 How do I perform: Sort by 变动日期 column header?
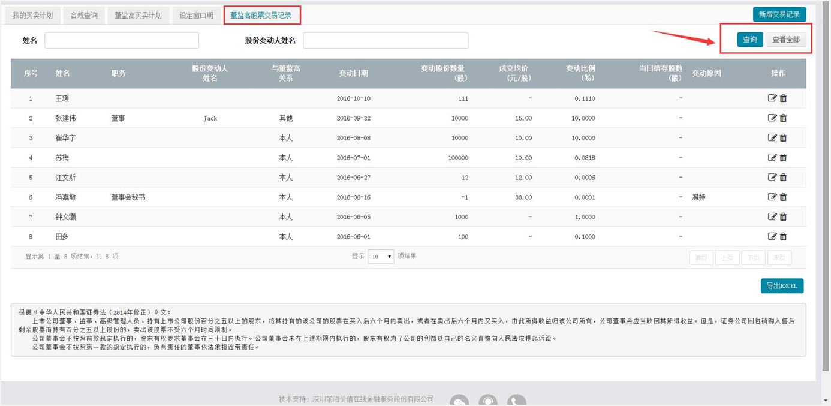pyautogui.click(x=353, y=73)
